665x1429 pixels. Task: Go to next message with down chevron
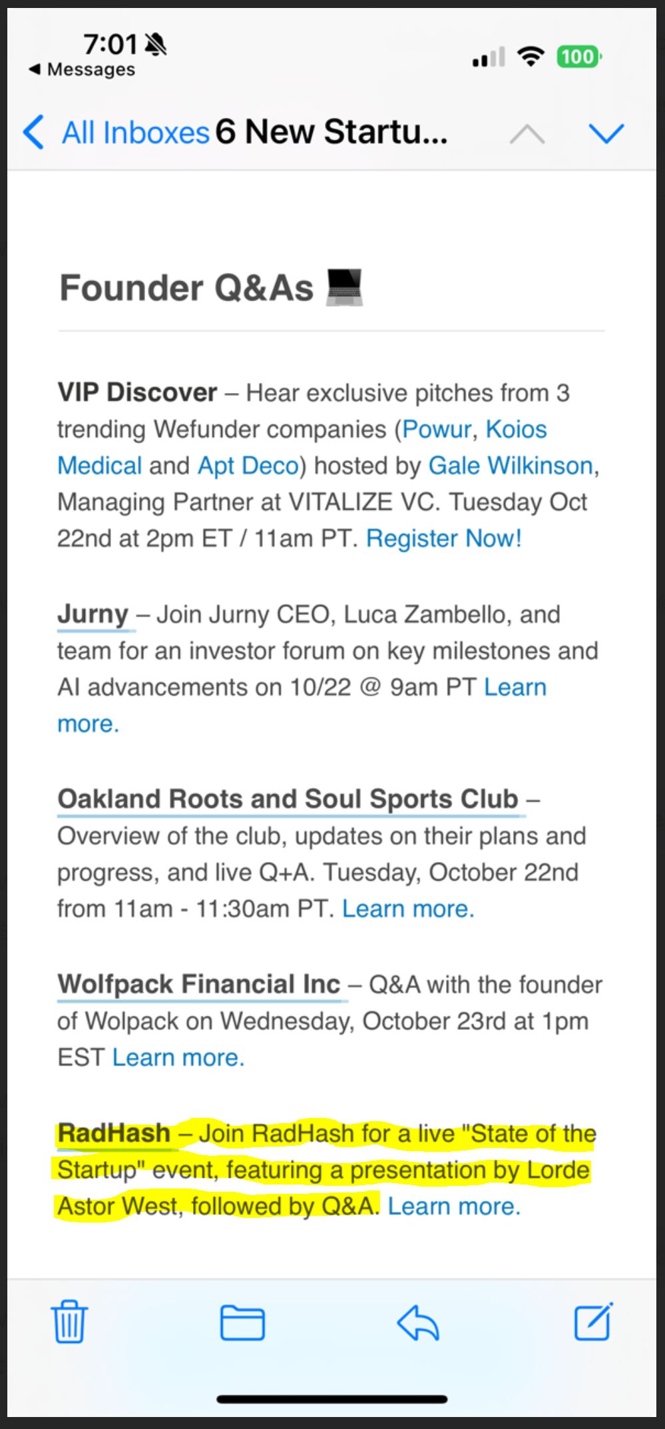click(x=606, y=134)
